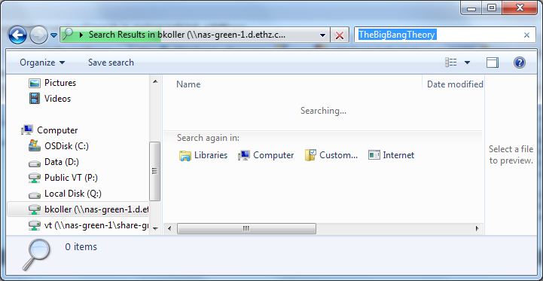Click the Searching... status text

point(323,111)
